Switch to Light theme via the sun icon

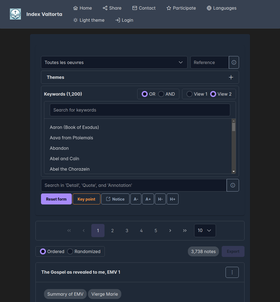75,20
